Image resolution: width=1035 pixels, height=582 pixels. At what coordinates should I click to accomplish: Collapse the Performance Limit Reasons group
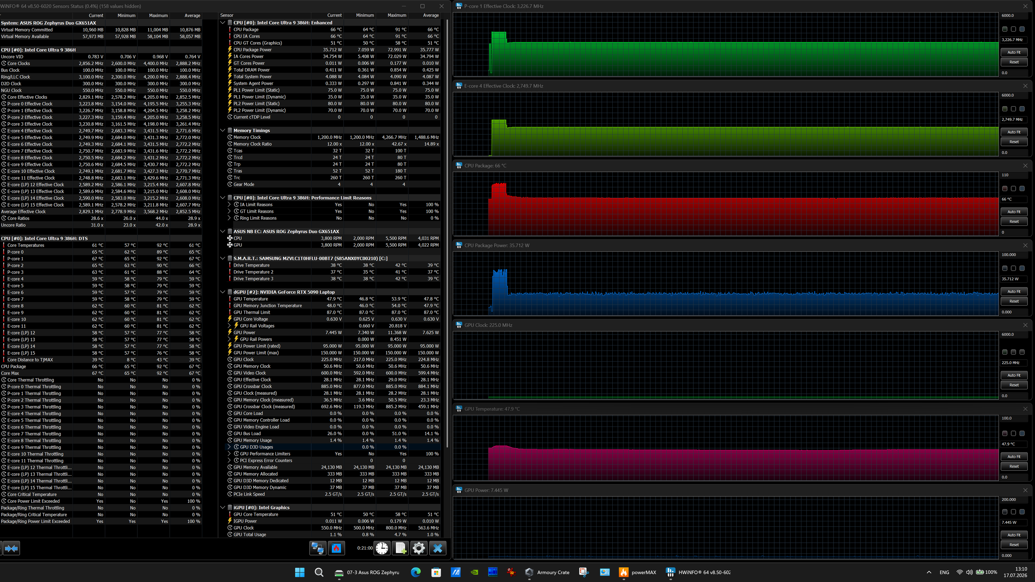tap(223, 198)
